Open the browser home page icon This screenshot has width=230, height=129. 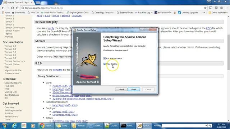point(17,8)
